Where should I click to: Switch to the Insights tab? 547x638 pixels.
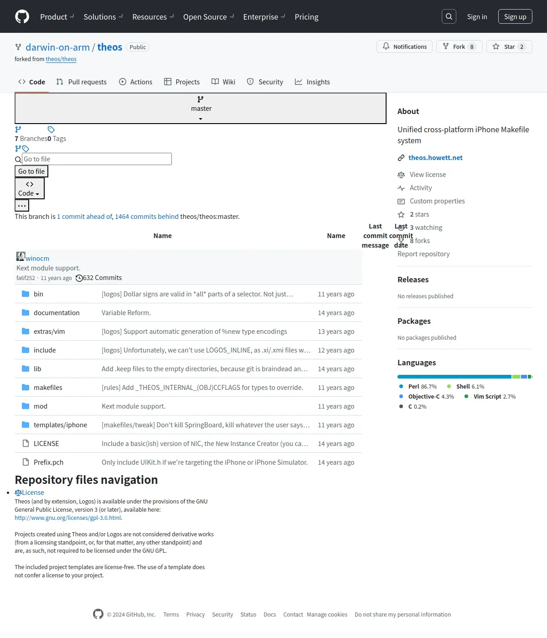coord(312,82)
